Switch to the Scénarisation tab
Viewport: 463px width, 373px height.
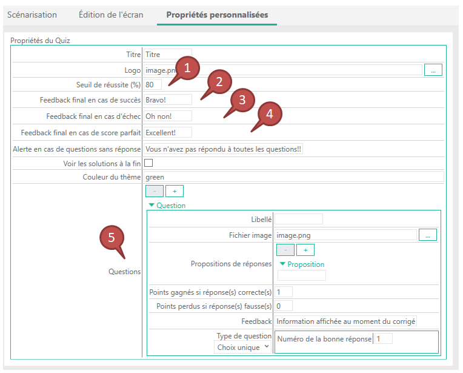32,15
